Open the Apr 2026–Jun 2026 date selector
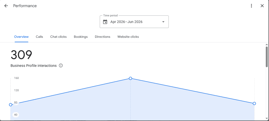This screenshot has width=269, height=121. click(134, 22)
